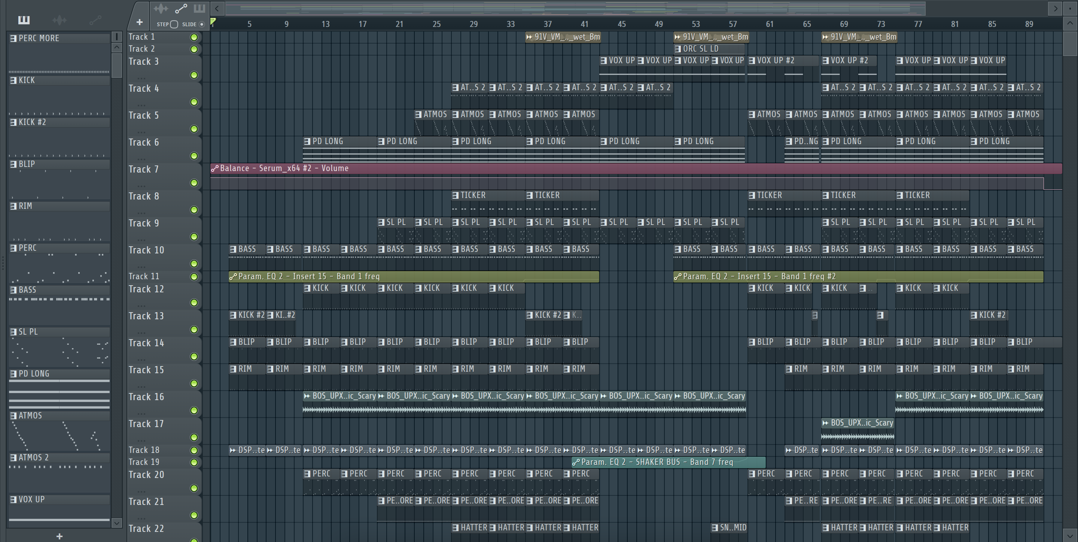1078x542 pixels.
Task: Mute Track 2 with its green LED
Action: (194, 49)
